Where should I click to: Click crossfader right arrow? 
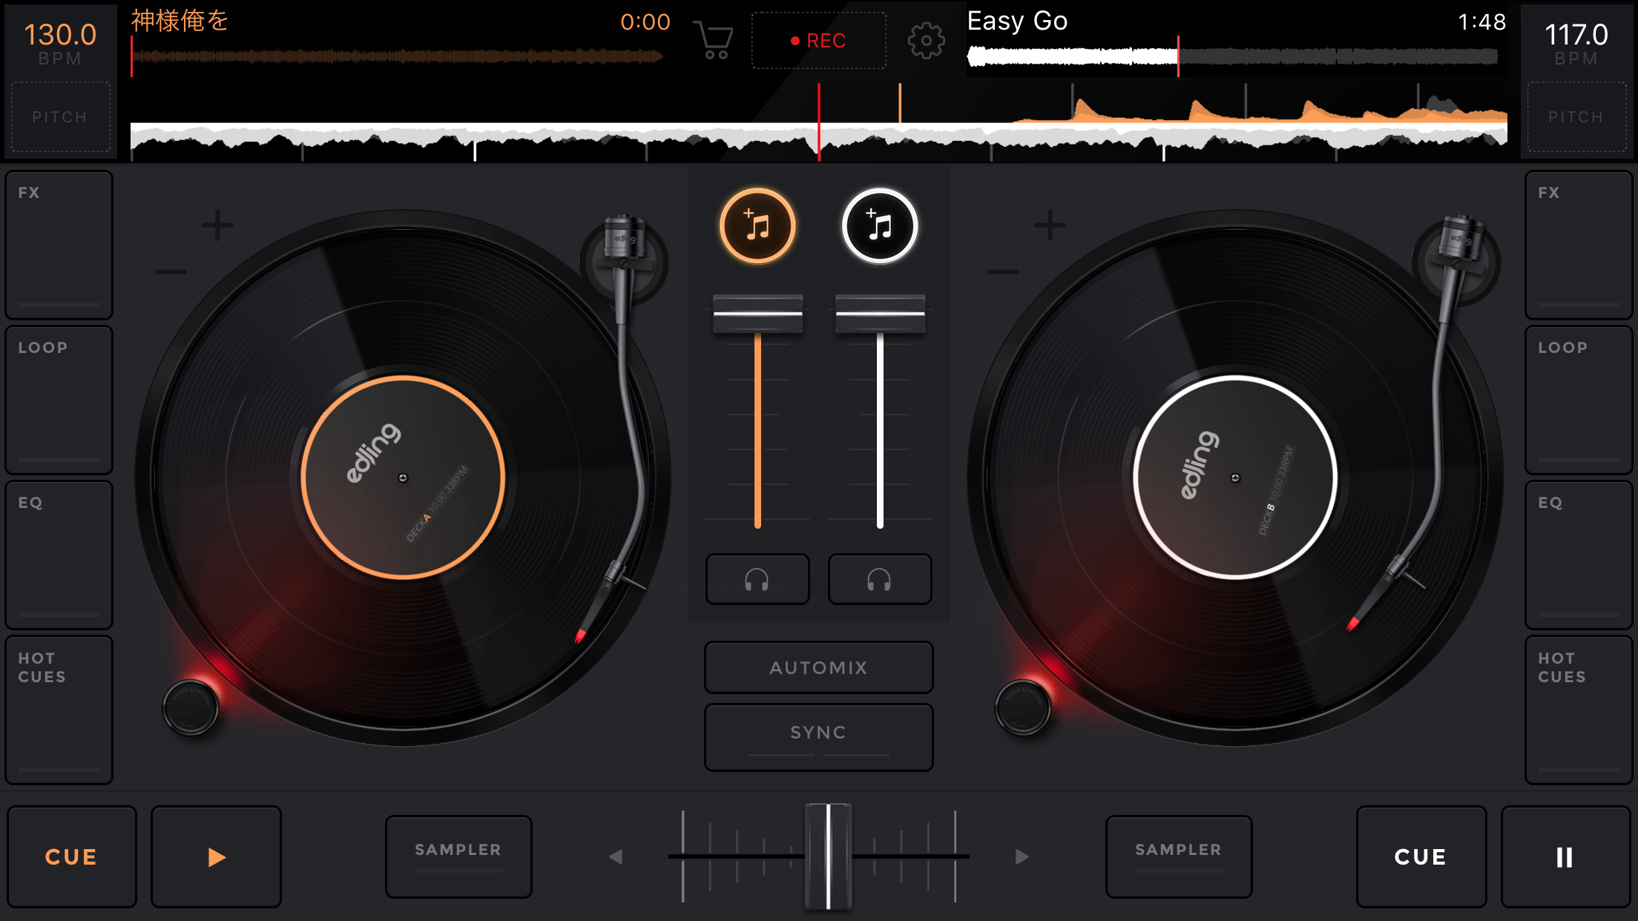1022,856
